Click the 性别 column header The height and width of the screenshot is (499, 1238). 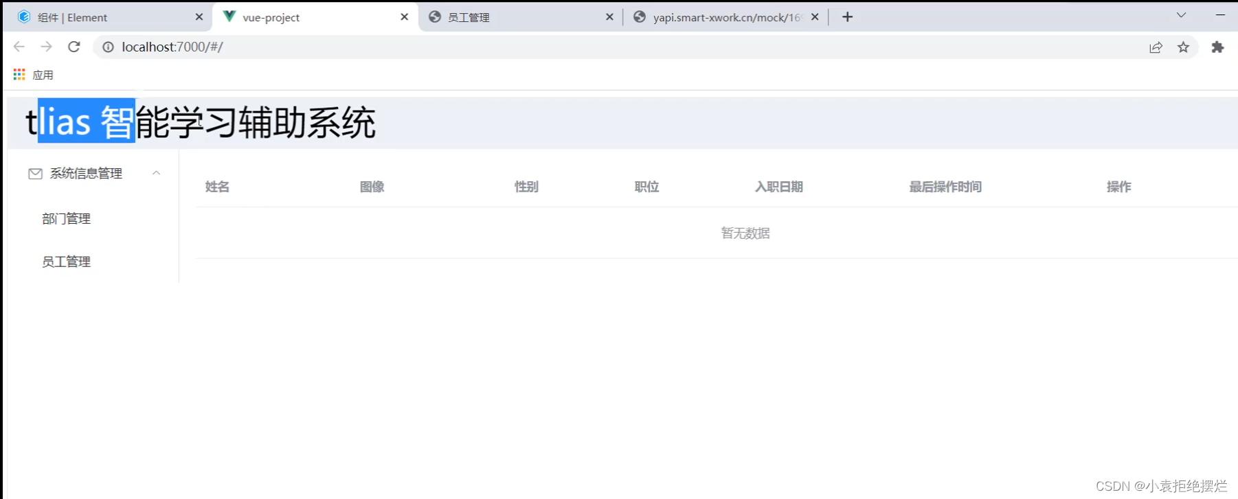pyautogui.click(x=526, y=187)
